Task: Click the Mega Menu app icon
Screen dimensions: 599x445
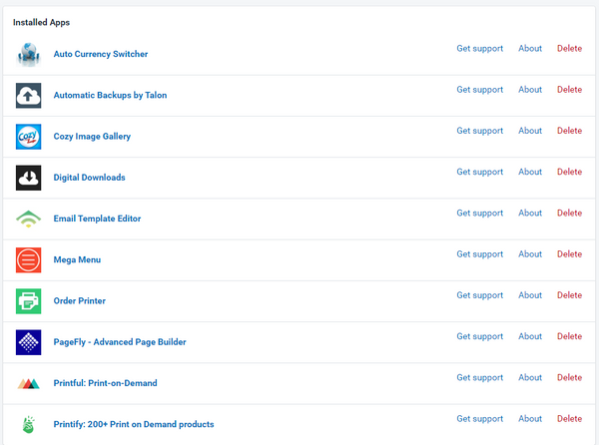Action: tap(28, 260)
